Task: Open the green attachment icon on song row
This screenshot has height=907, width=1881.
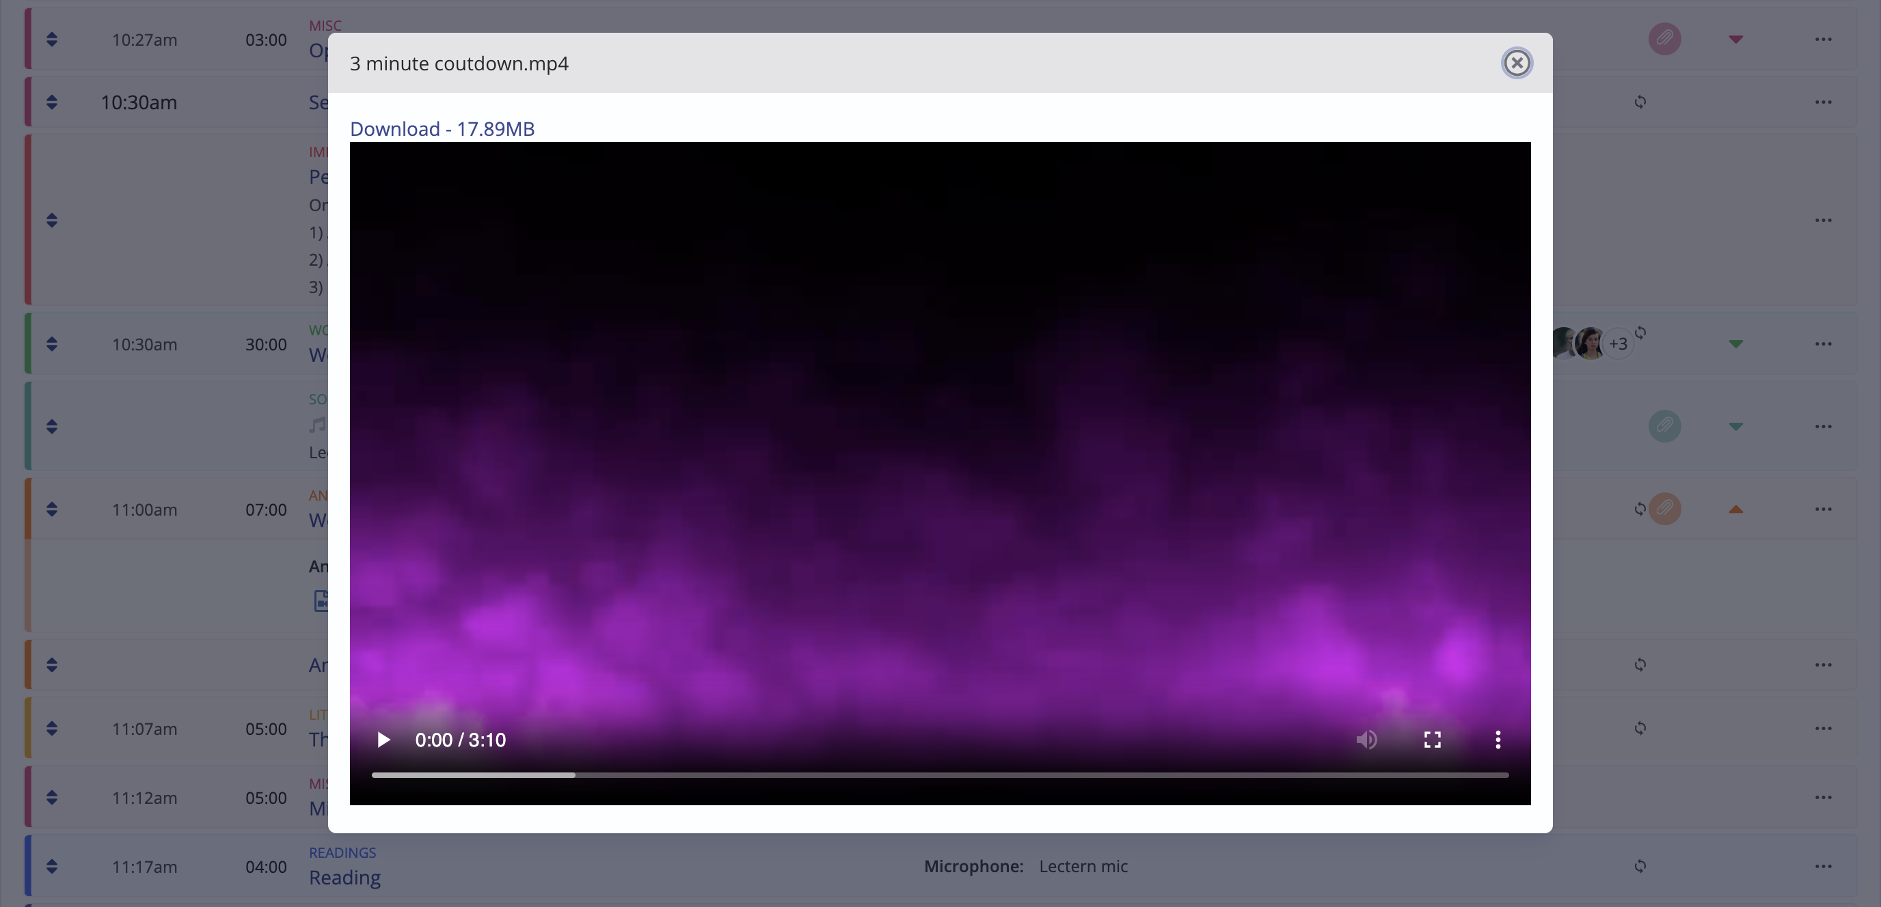Action: [x=1665, y=425]
